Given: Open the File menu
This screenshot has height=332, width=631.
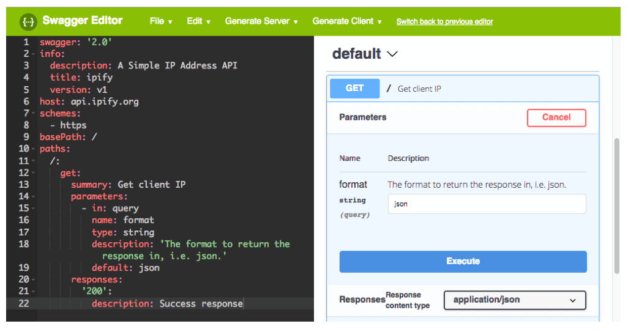Looking at the screenshot, I should 160,21.
